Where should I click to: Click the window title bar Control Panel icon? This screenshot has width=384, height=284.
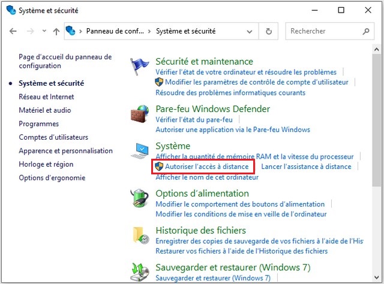click(x=11, y=10)
